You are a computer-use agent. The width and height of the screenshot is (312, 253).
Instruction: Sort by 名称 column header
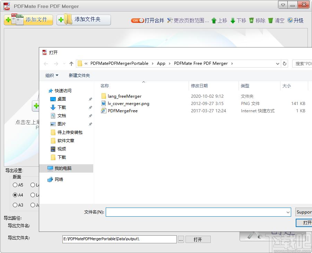pos(105,86)
